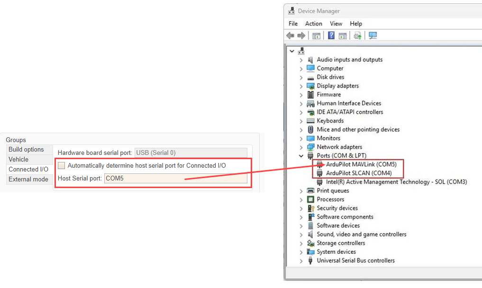Click the Update device driver toolbar icon
The height and width of the screenshot is (288, 482).
point(357,36)
